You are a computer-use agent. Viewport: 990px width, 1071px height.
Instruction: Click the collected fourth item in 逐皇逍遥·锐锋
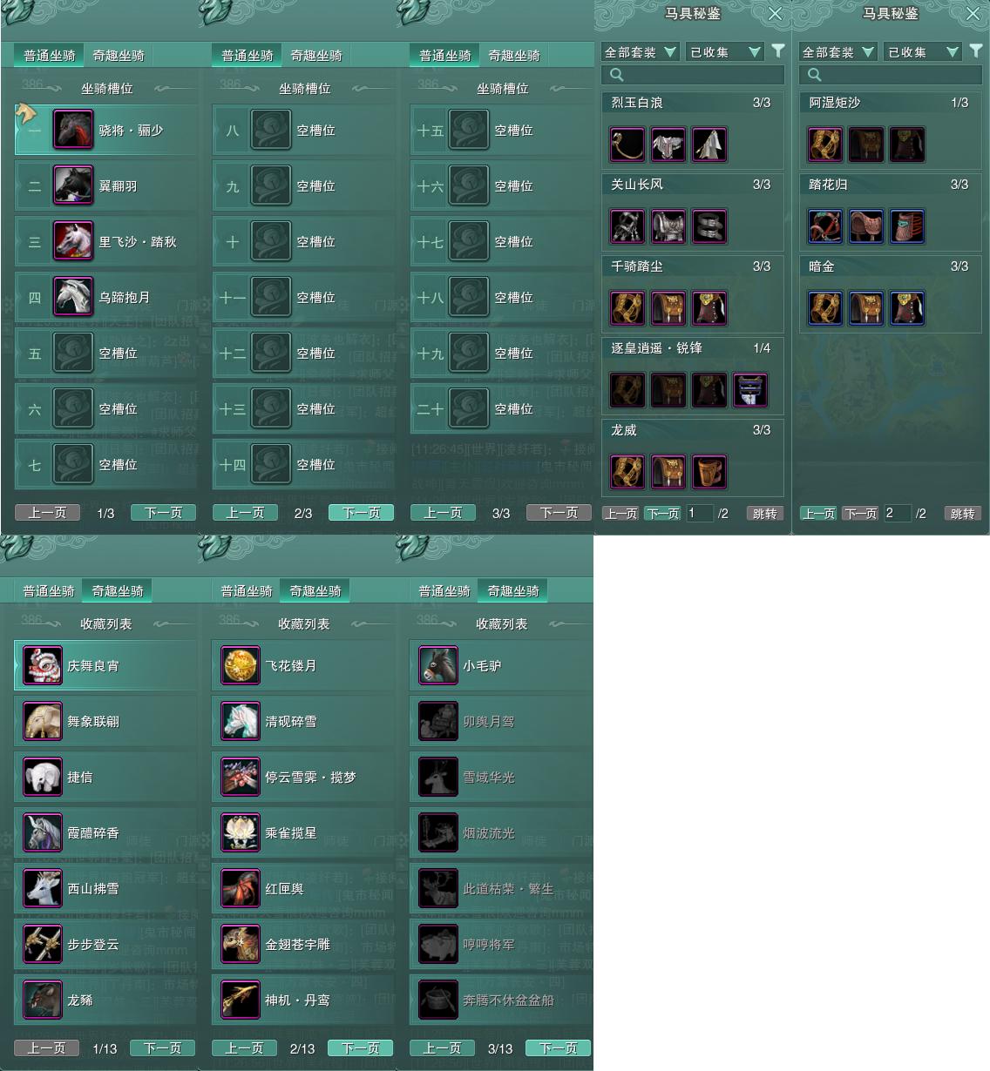tap(750, 390)
